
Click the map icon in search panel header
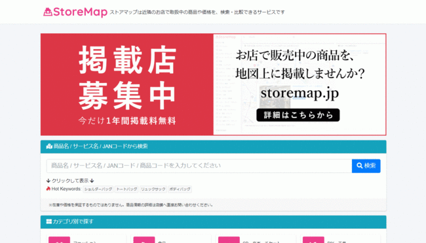coord(49,146)
